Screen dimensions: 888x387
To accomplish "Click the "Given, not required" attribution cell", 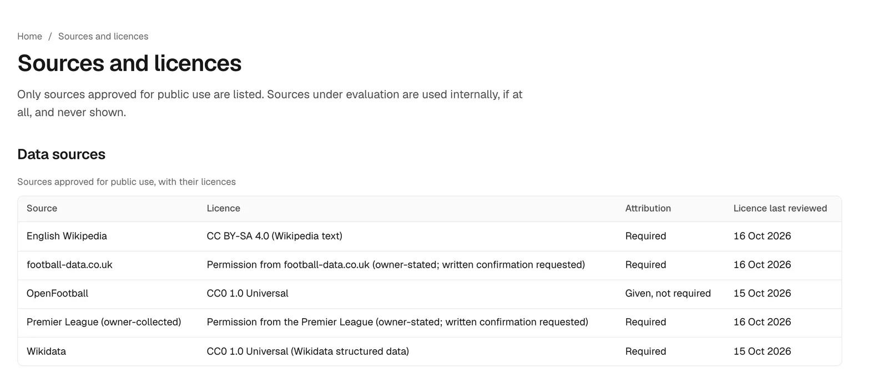I will 668,293.
